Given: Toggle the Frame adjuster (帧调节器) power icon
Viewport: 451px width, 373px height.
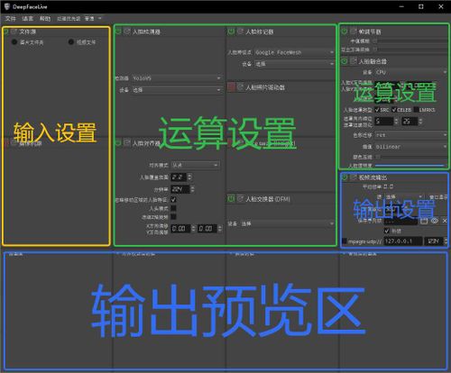Looking at the screenshot, I should pos(345,32).
